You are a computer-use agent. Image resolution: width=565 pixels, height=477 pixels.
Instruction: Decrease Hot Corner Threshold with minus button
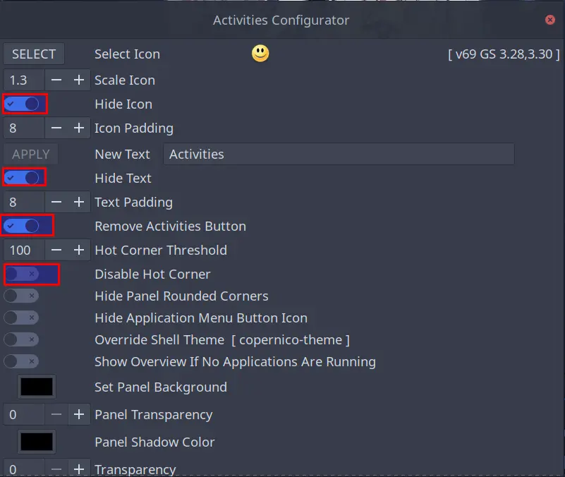[x=56, y=250]
